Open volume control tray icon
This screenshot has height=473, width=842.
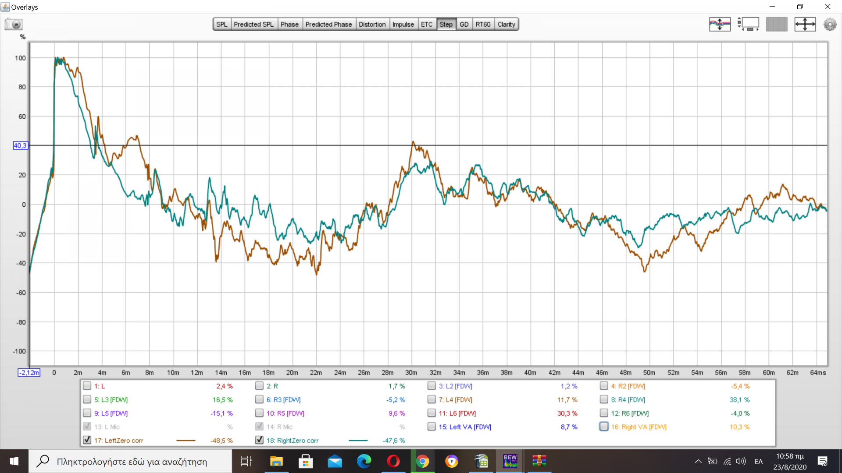(x=741, y=461)
